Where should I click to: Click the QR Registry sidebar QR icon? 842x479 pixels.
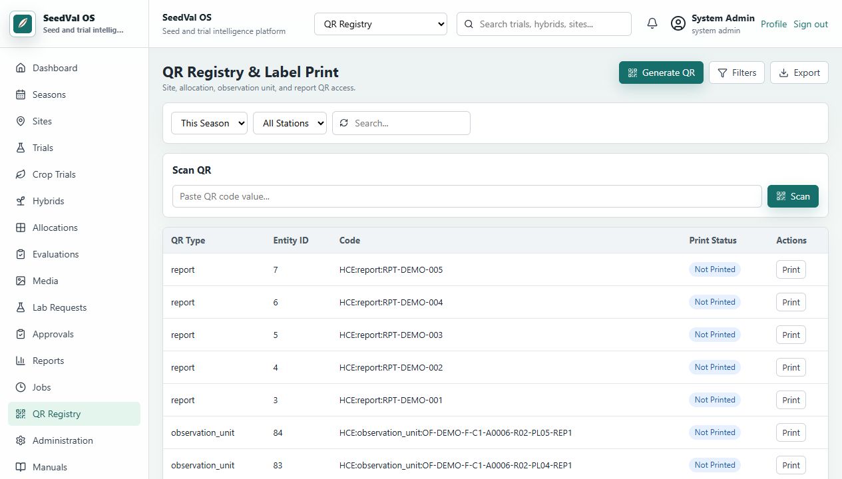pos(21,414)
